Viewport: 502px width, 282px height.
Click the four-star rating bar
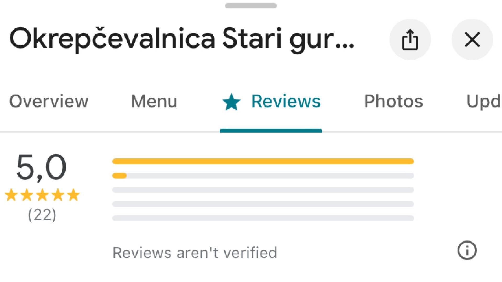(263, 175)
